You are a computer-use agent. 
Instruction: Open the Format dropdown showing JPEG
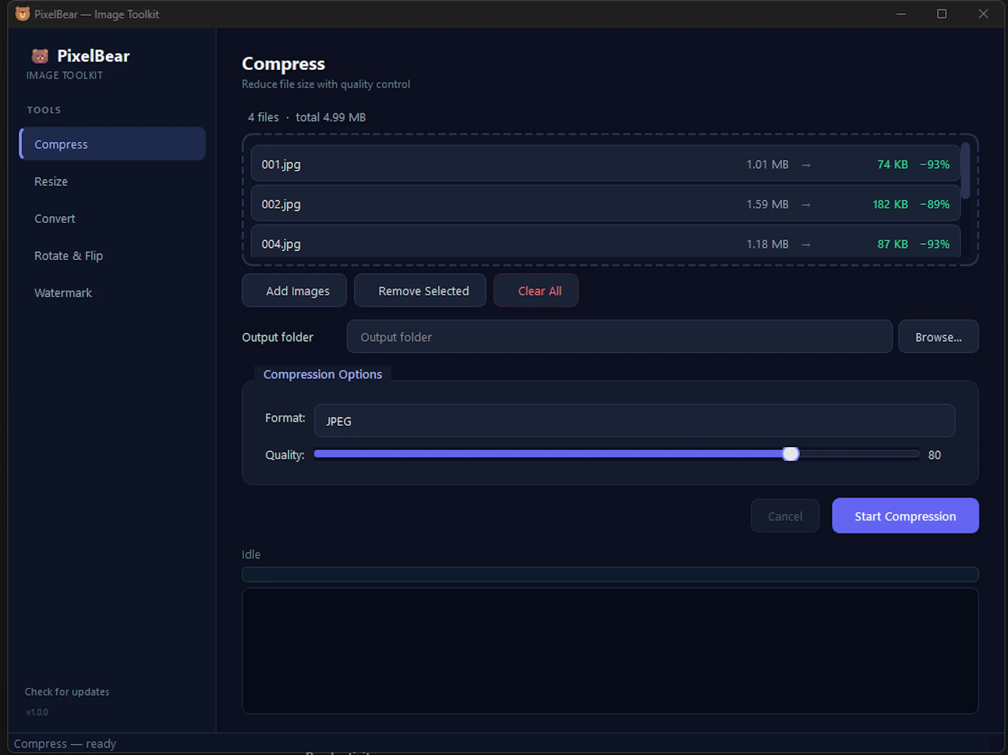[x=634, y=421]
